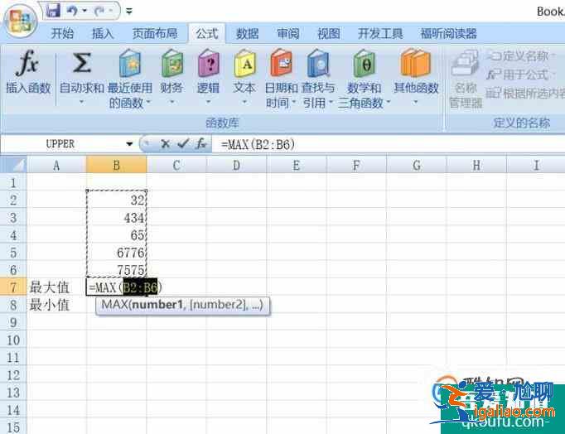The width and height of the screenshot is (565, 434).
Task: Click 根据所选内容 create names button
Action: pos(525,94)
